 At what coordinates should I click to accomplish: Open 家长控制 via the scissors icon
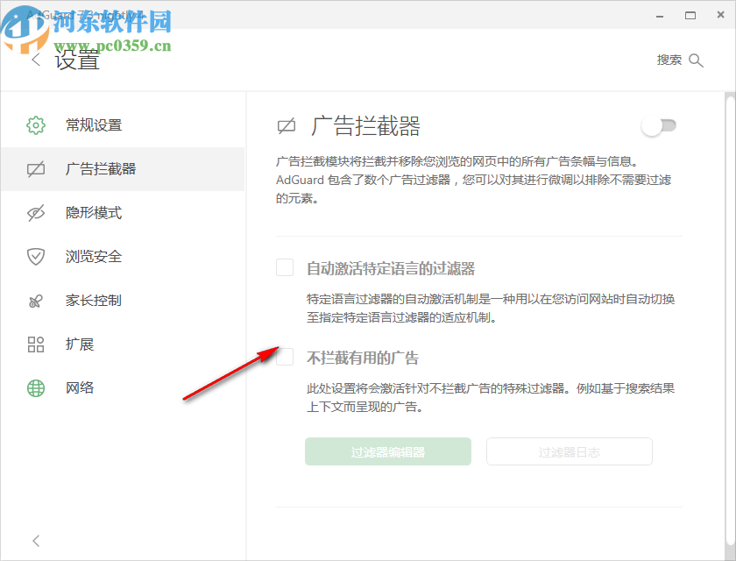pyautogui.click(x=35, y=300)
